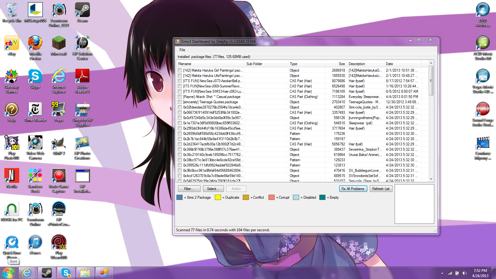
Task: Open Windows Explorer folder in taskbar
Action: 85,273
